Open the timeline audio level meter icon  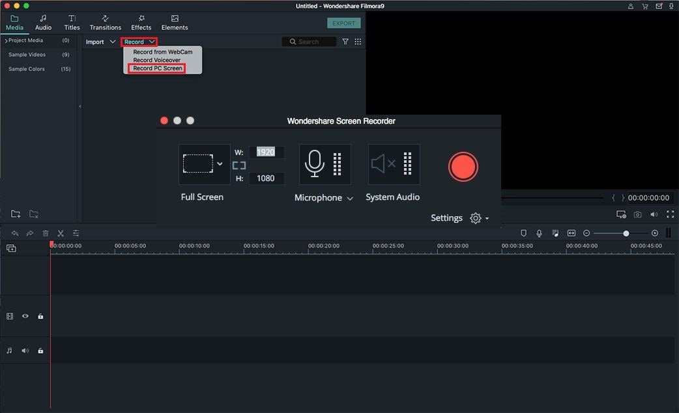click(668, 233)
